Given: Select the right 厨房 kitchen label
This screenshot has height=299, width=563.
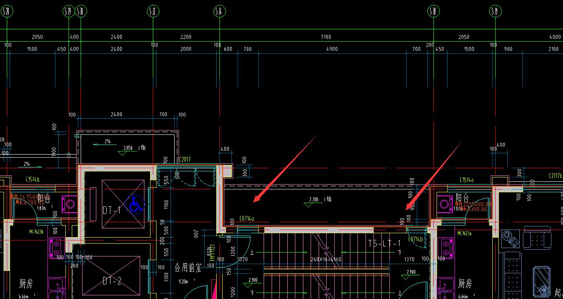Looking at the screenshot, I should point(465,284).
